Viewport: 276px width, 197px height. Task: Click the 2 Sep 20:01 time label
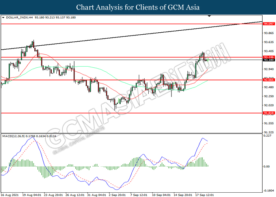pos(117,195)
